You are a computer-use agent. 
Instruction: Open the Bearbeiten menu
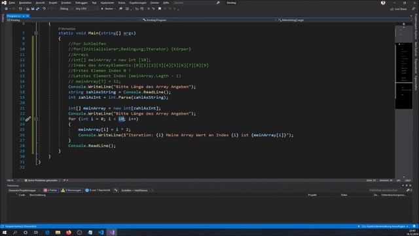[x=26, y=3]
